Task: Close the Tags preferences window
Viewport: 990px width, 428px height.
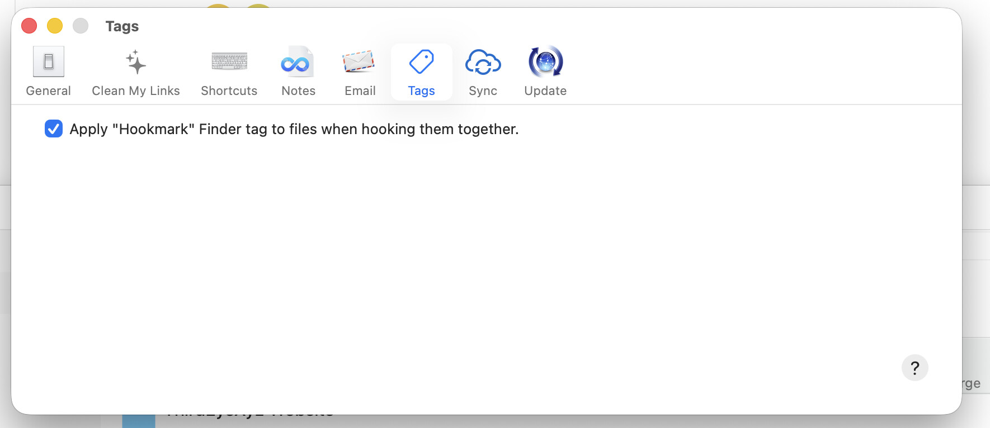Action: coord(29,26)
